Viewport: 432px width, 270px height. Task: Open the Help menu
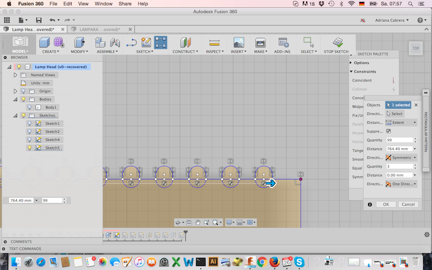(143, 4)
